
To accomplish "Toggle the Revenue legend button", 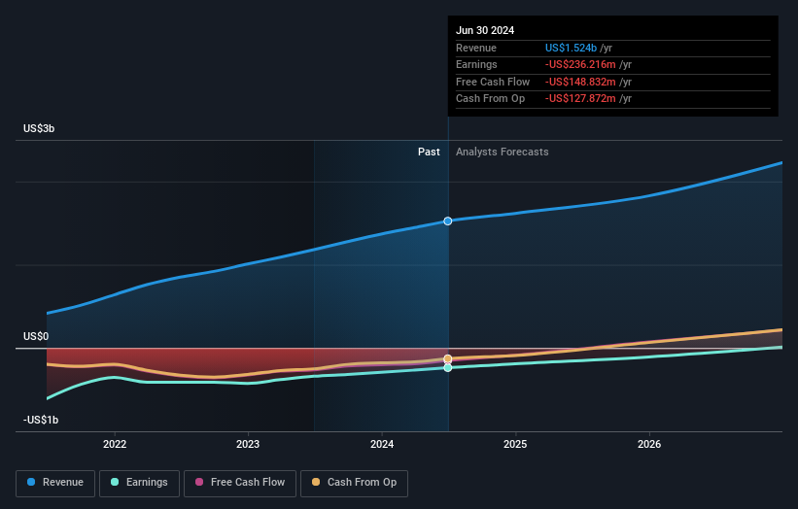I will click(x=55, y=483).
